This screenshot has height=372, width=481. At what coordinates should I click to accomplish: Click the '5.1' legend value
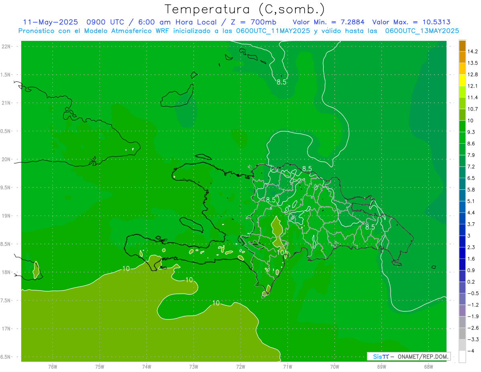tap(471, 201)
